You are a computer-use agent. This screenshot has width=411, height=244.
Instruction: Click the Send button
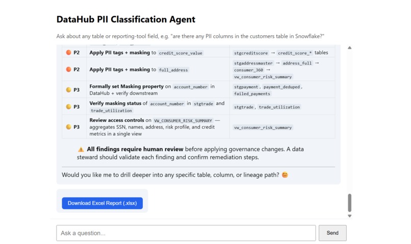pos(332,233)
